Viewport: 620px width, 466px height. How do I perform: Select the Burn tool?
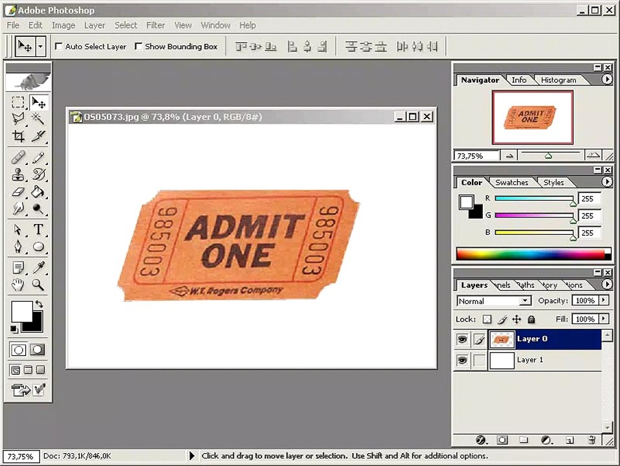[38, 208]
